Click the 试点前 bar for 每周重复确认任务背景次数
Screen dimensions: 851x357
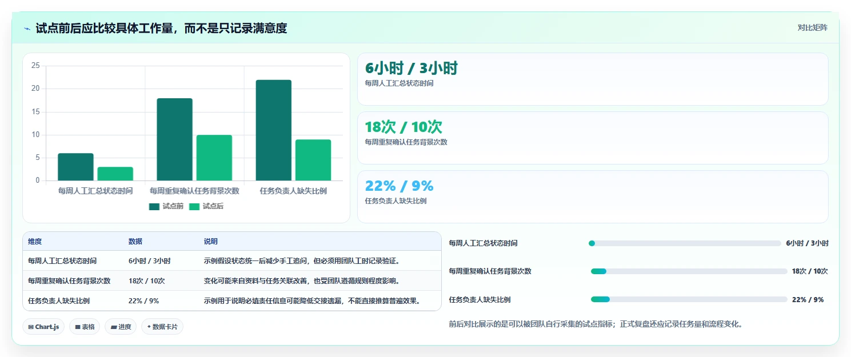[x=174, y=139]
